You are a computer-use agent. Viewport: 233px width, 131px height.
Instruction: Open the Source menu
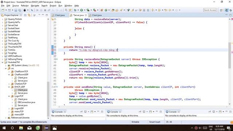point(15,6)
